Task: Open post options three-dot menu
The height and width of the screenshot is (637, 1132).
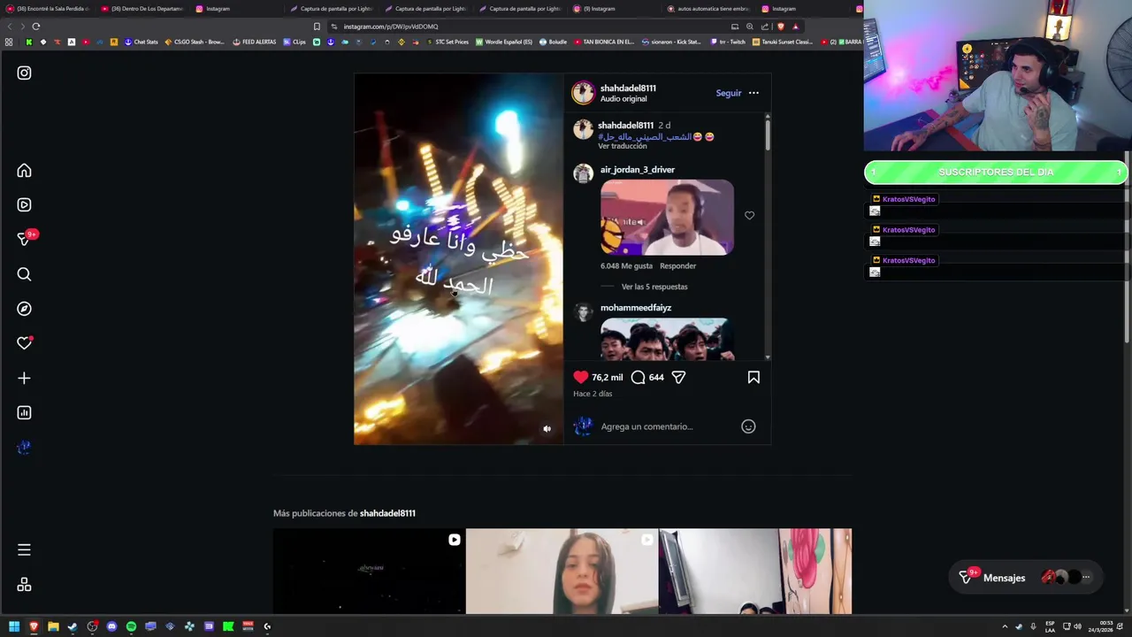Action: (753, 93)
